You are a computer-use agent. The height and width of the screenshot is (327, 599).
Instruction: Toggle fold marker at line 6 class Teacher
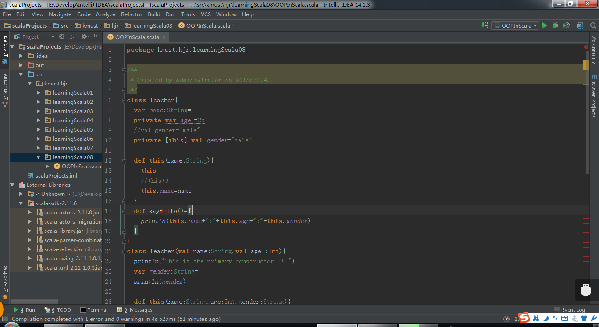click(124, 100)
